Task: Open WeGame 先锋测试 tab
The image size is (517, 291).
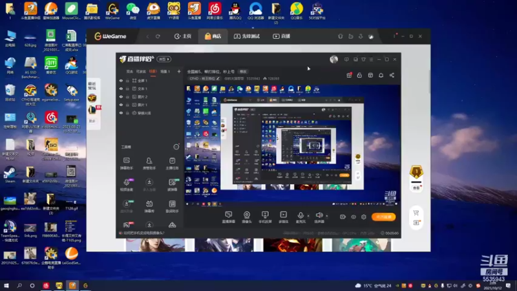Action: 247,36
